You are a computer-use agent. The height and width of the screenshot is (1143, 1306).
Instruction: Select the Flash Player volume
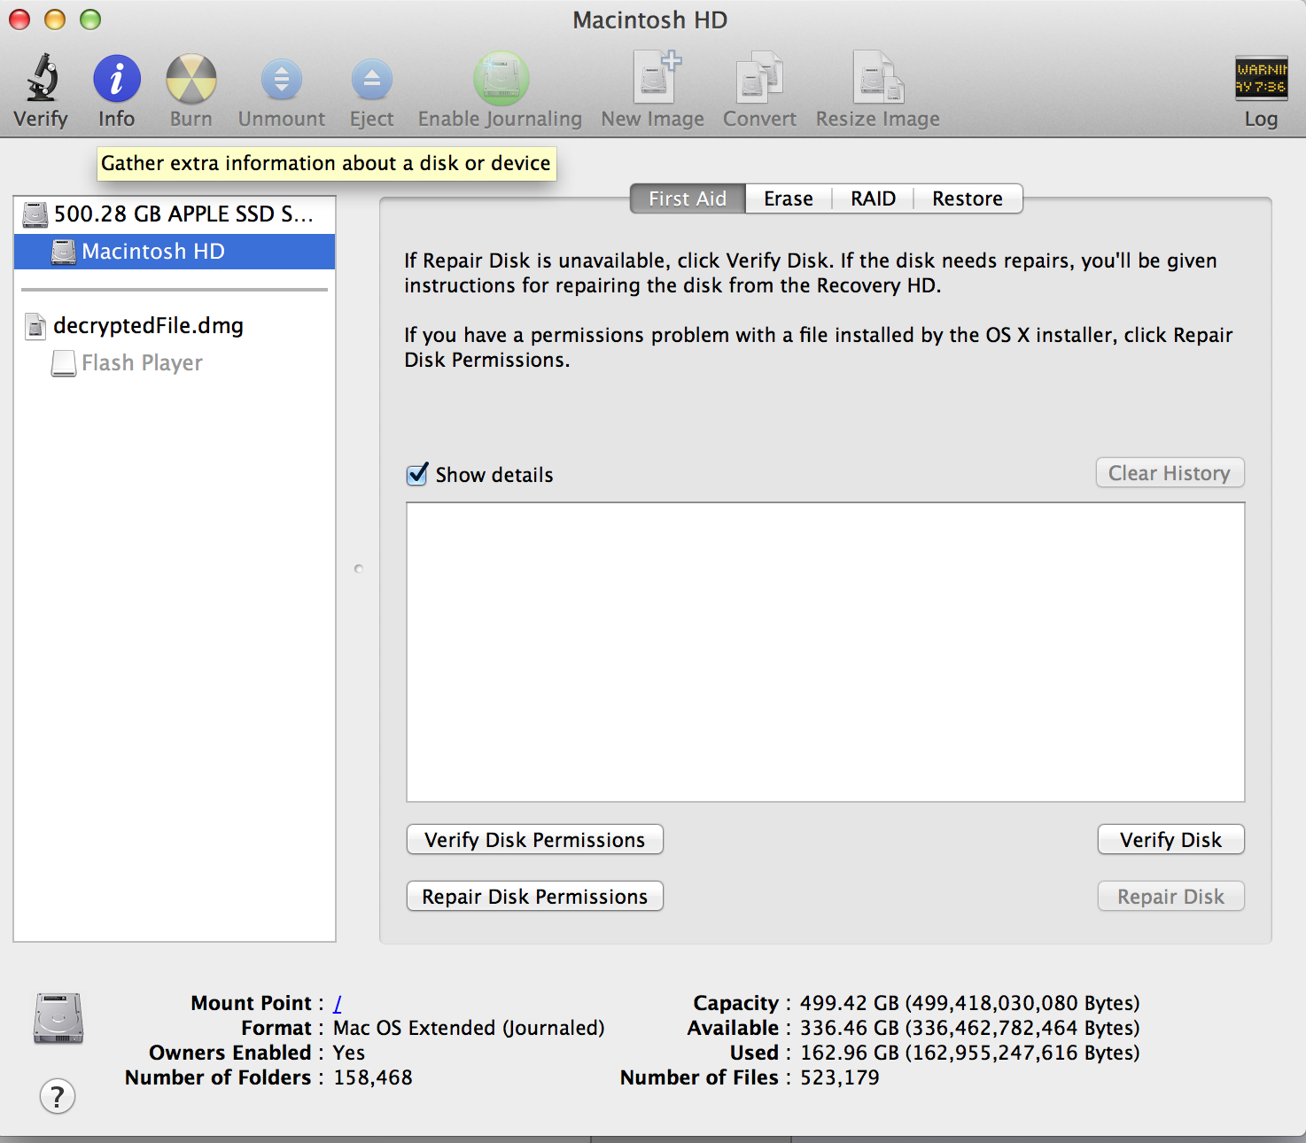coord(175,363)
